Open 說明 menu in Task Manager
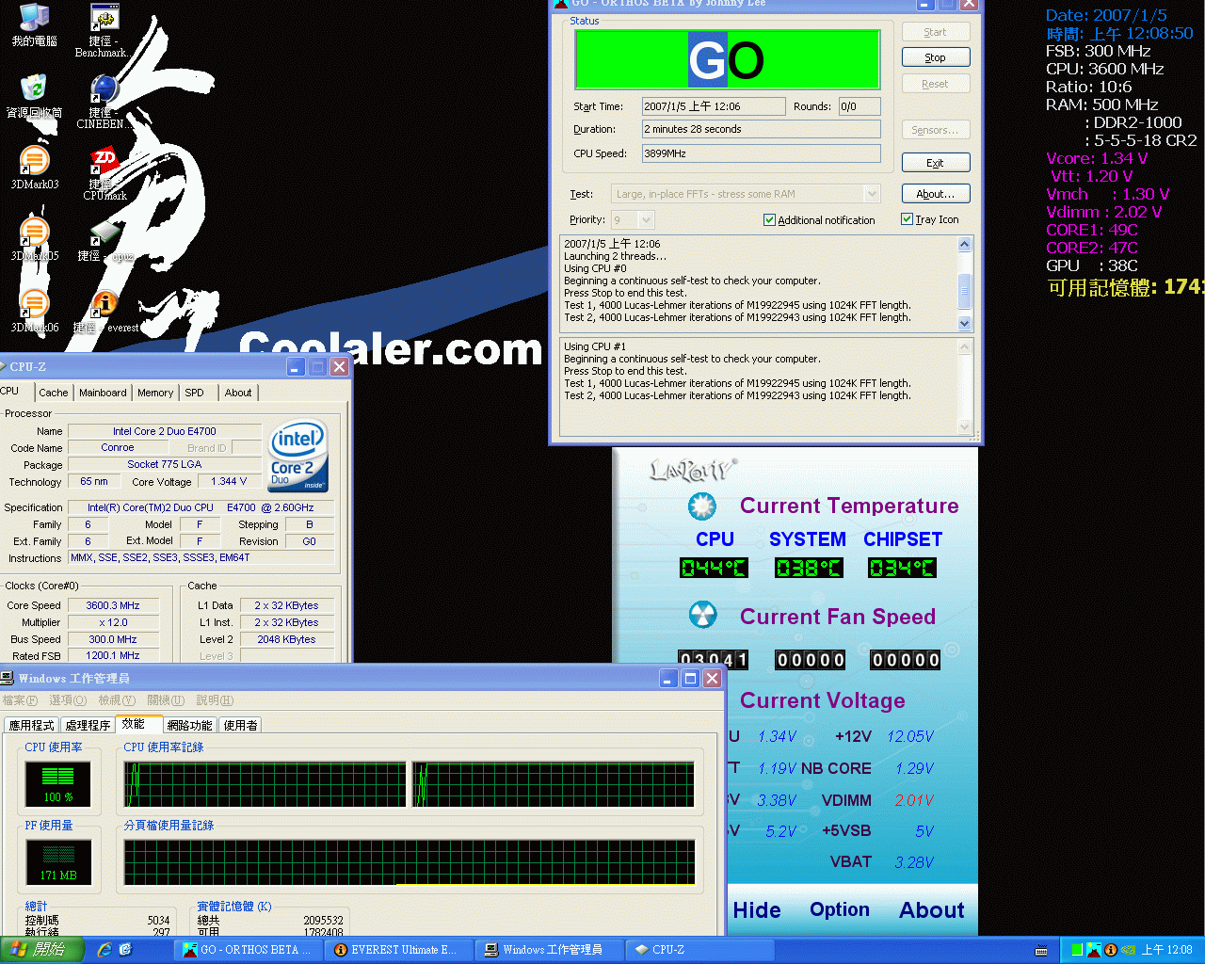This screenshot has height=964, width=1205. click(x=215, y=700)
